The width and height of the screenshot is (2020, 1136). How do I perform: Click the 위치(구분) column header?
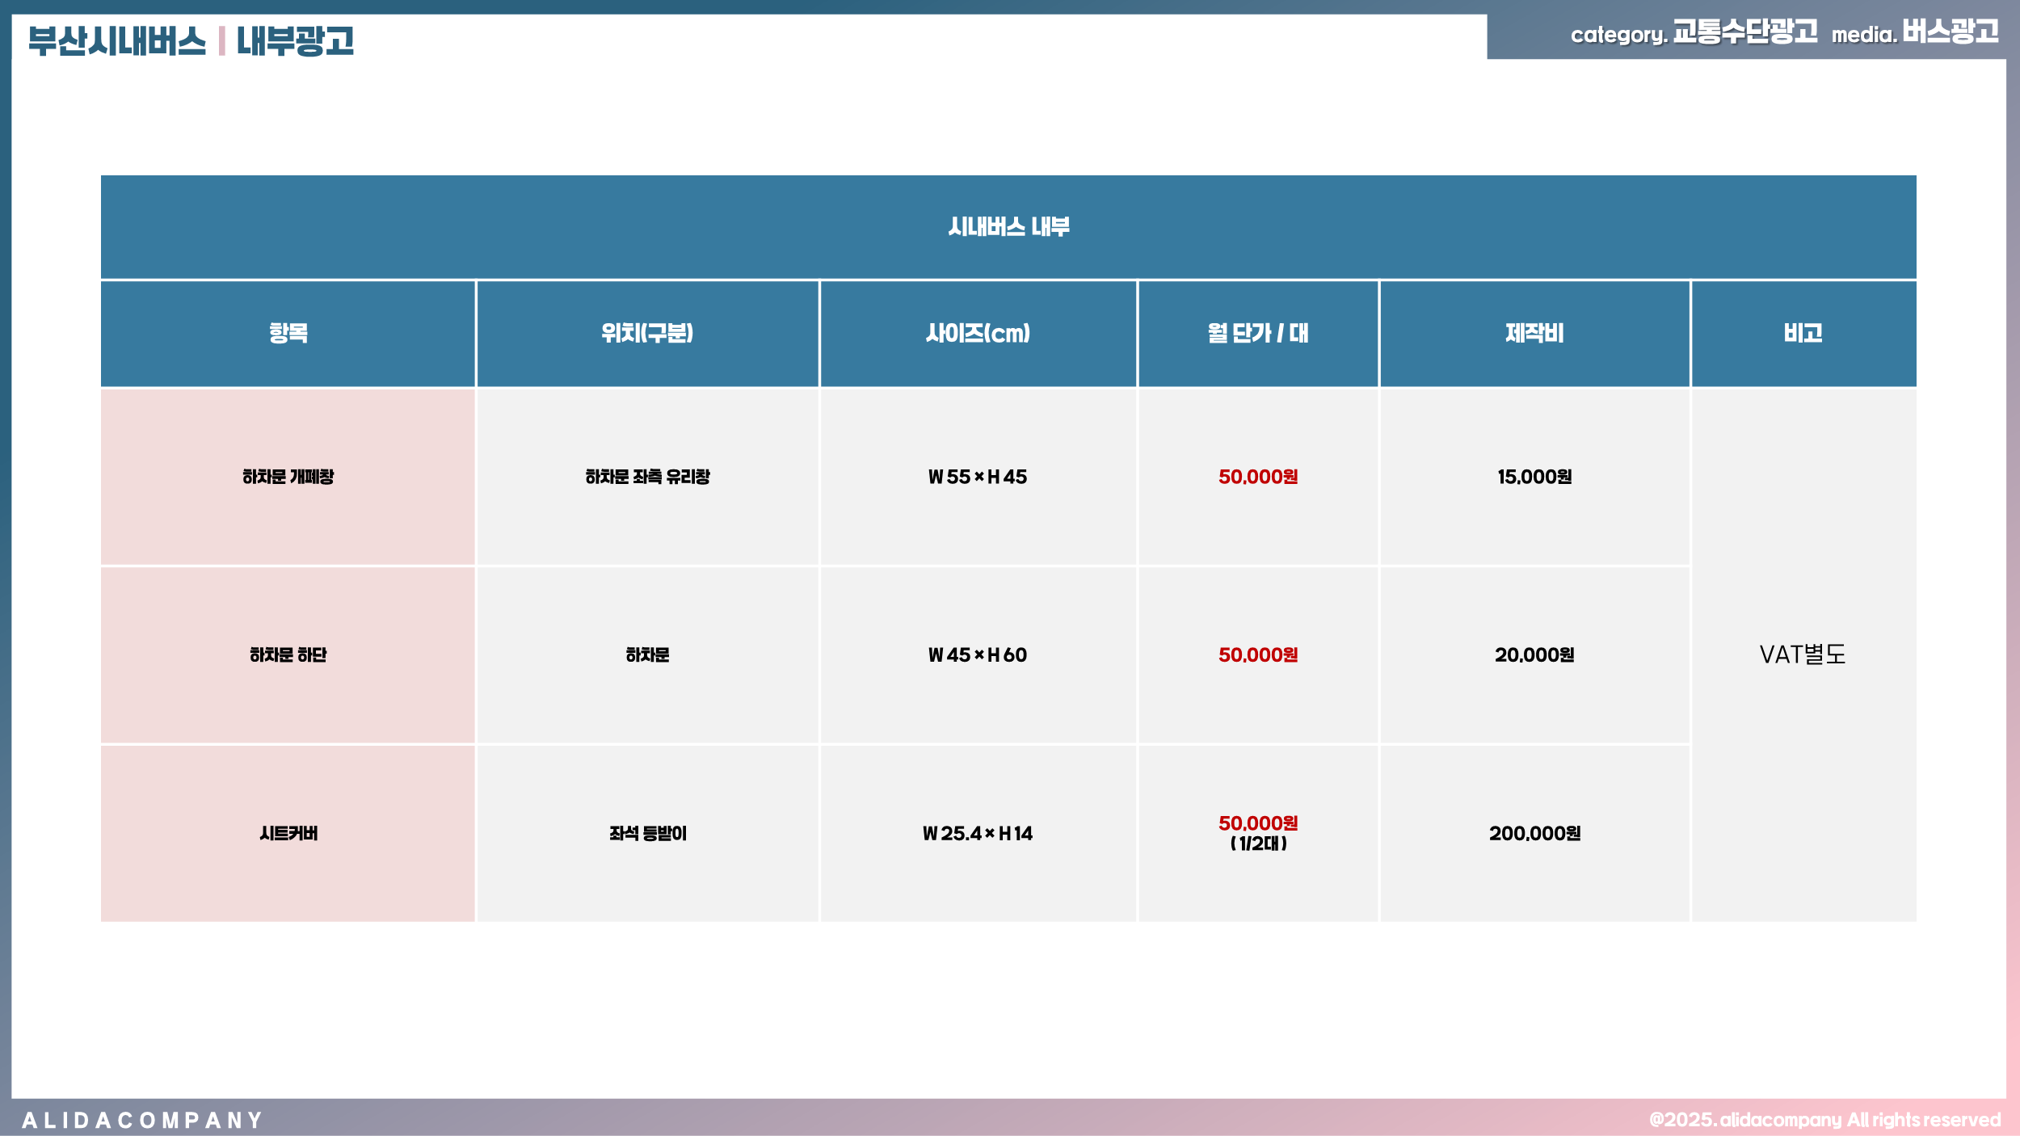pos(647,333)
